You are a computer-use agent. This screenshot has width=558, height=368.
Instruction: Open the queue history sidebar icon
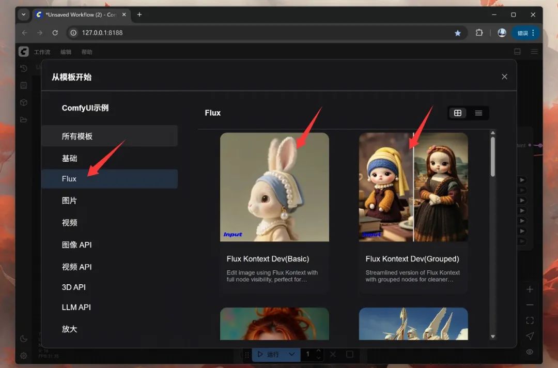tap(23, 69)
